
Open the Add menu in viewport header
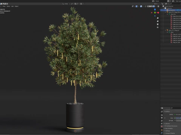pyautogui.click(x=12, y=6)
